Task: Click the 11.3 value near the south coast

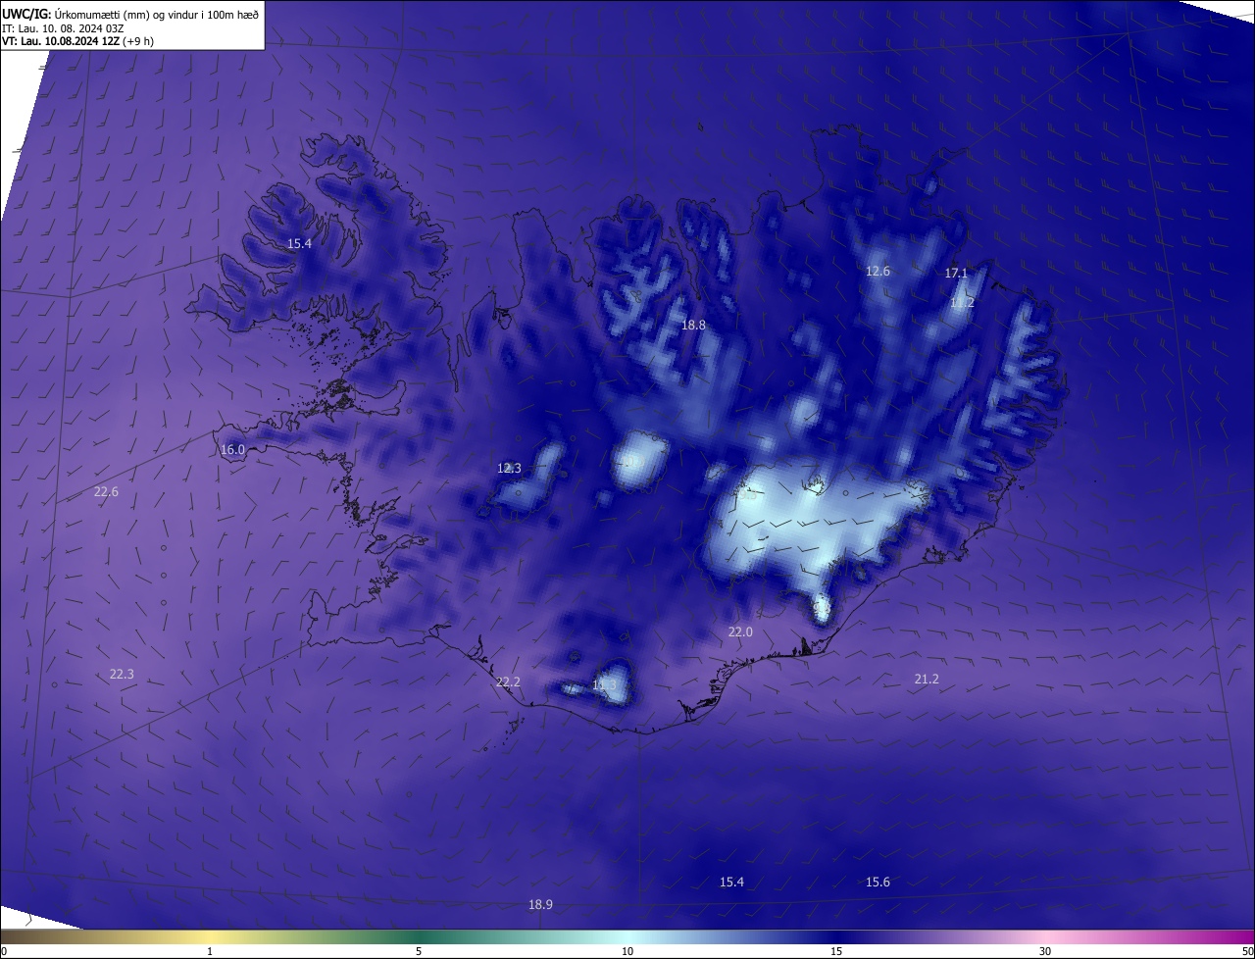Action: tap(605, 684)
